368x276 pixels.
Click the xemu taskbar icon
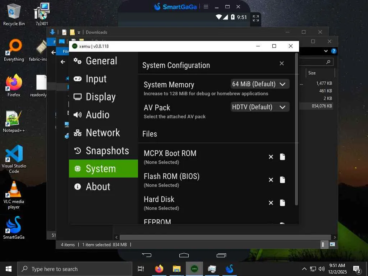194,269
